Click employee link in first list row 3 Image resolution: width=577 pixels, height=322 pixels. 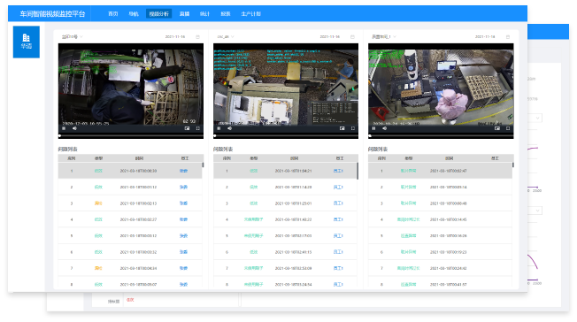click(x=183, y=203)
